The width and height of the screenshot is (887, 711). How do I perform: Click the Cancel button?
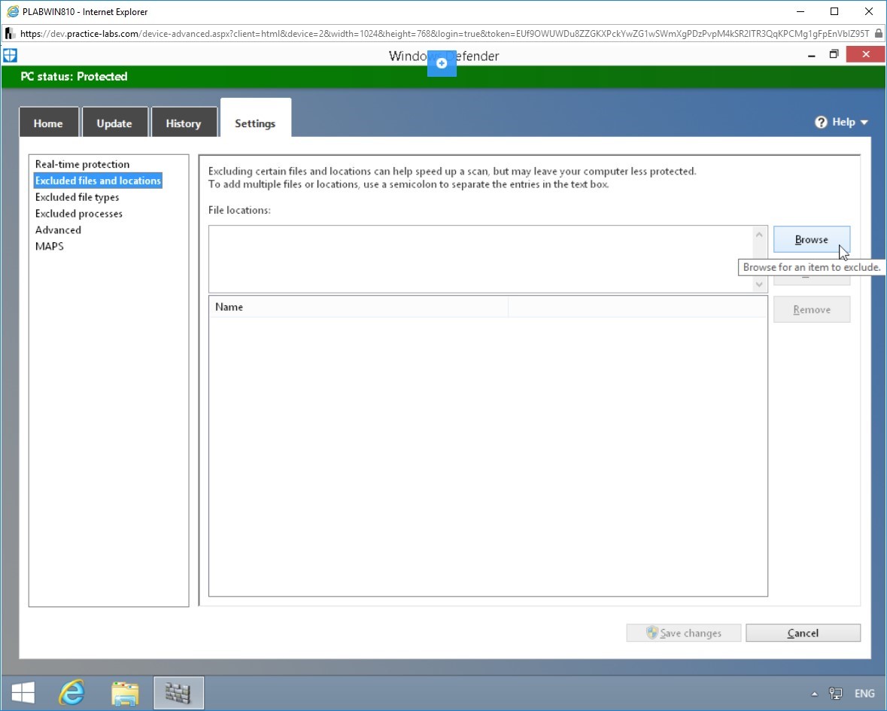point(803,633)
